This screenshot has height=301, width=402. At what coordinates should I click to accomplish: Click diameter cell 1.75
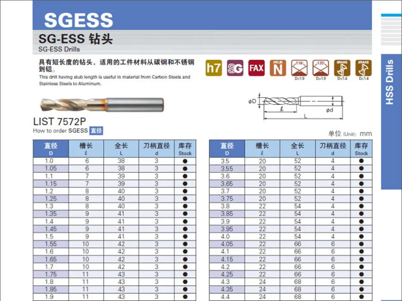coord(51,274)
